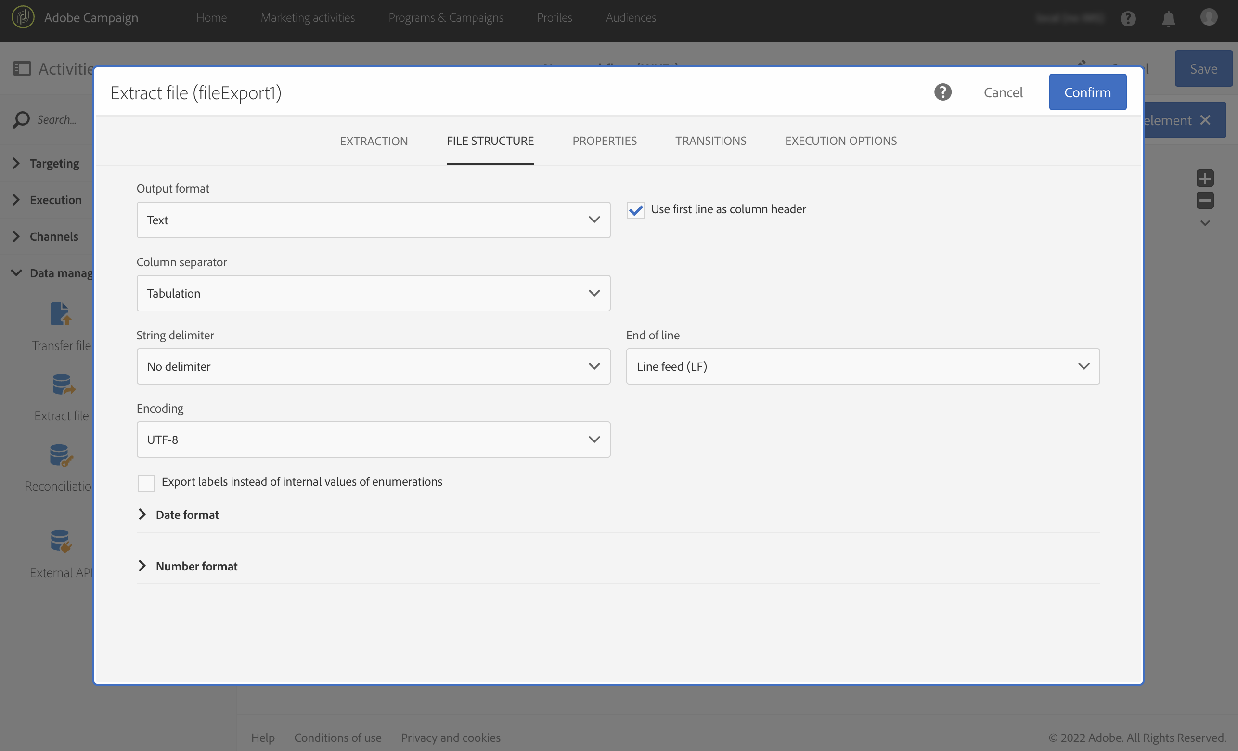Open the notifications bell icon
The width and height of the screenshot is (1238, 751).
[x=1168, y=19]
